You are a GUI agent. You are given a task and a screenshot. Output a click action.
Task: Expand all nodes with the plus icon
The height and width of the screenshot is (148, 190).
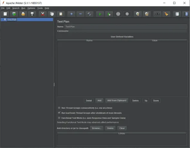(x=71, y=14)
